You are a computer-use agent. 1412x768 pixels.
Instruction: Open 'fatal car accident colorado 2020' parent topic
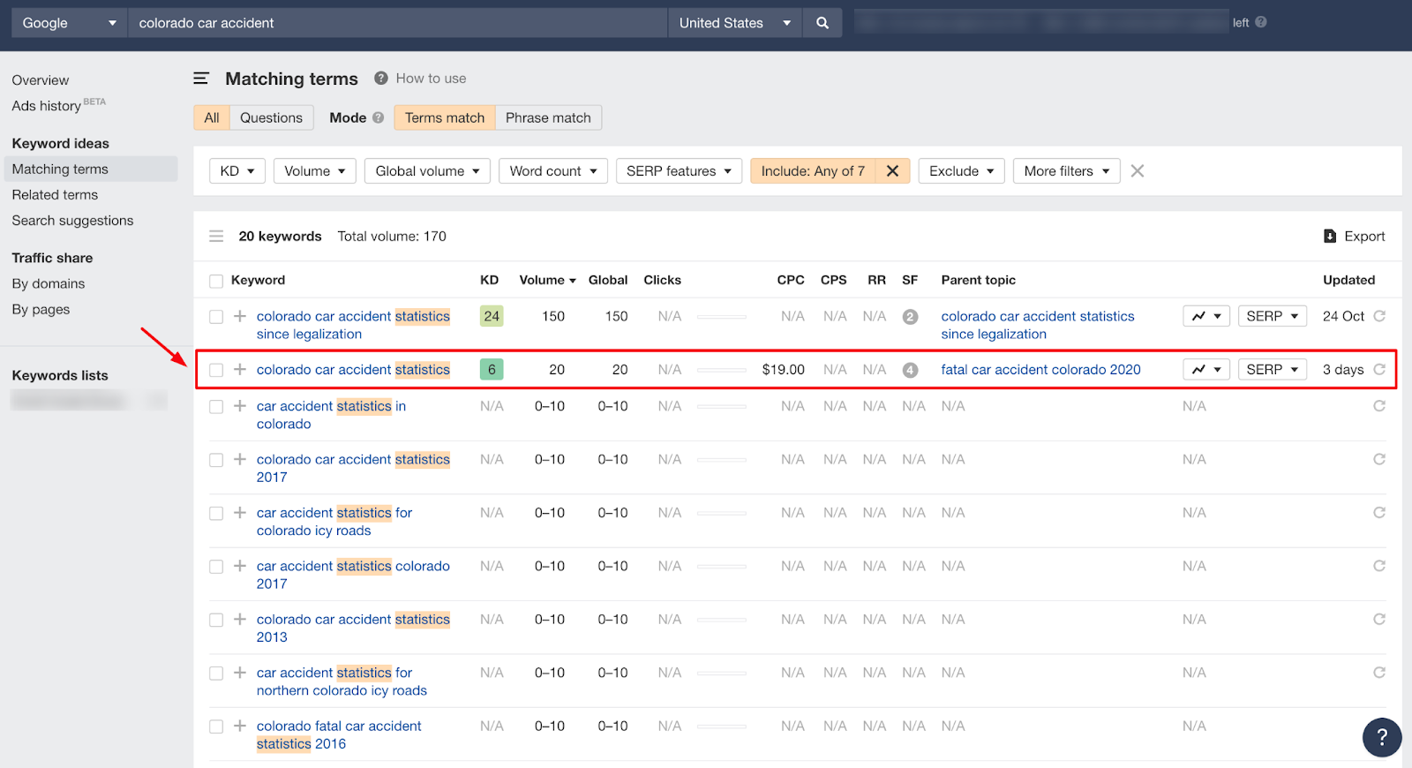(1040, 369)
